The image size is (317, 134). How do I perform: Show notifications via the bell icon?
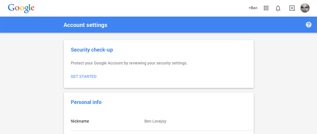point(278,8)
